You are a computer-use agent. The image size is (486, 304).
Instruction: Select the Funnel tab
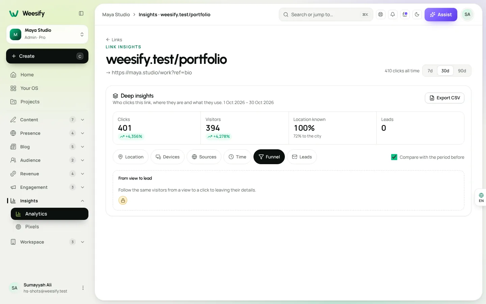(269, 157)
